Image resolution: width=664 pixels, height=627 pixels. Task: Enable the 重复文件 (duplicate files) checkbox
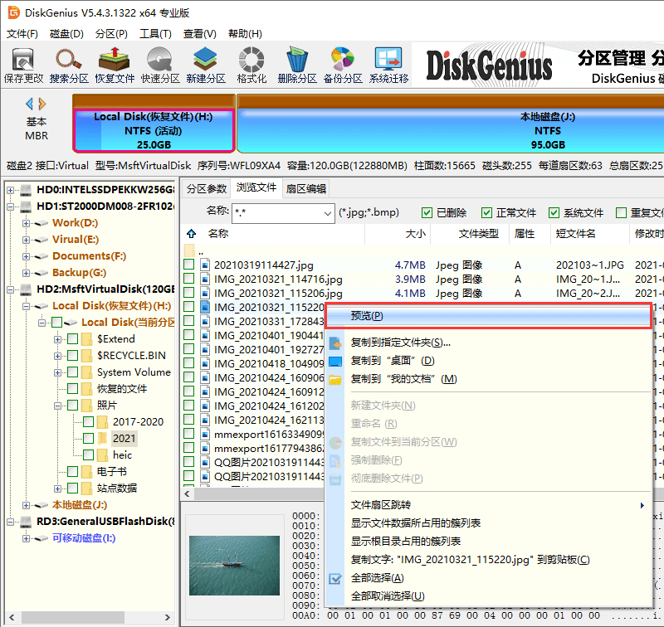[621, 213]
